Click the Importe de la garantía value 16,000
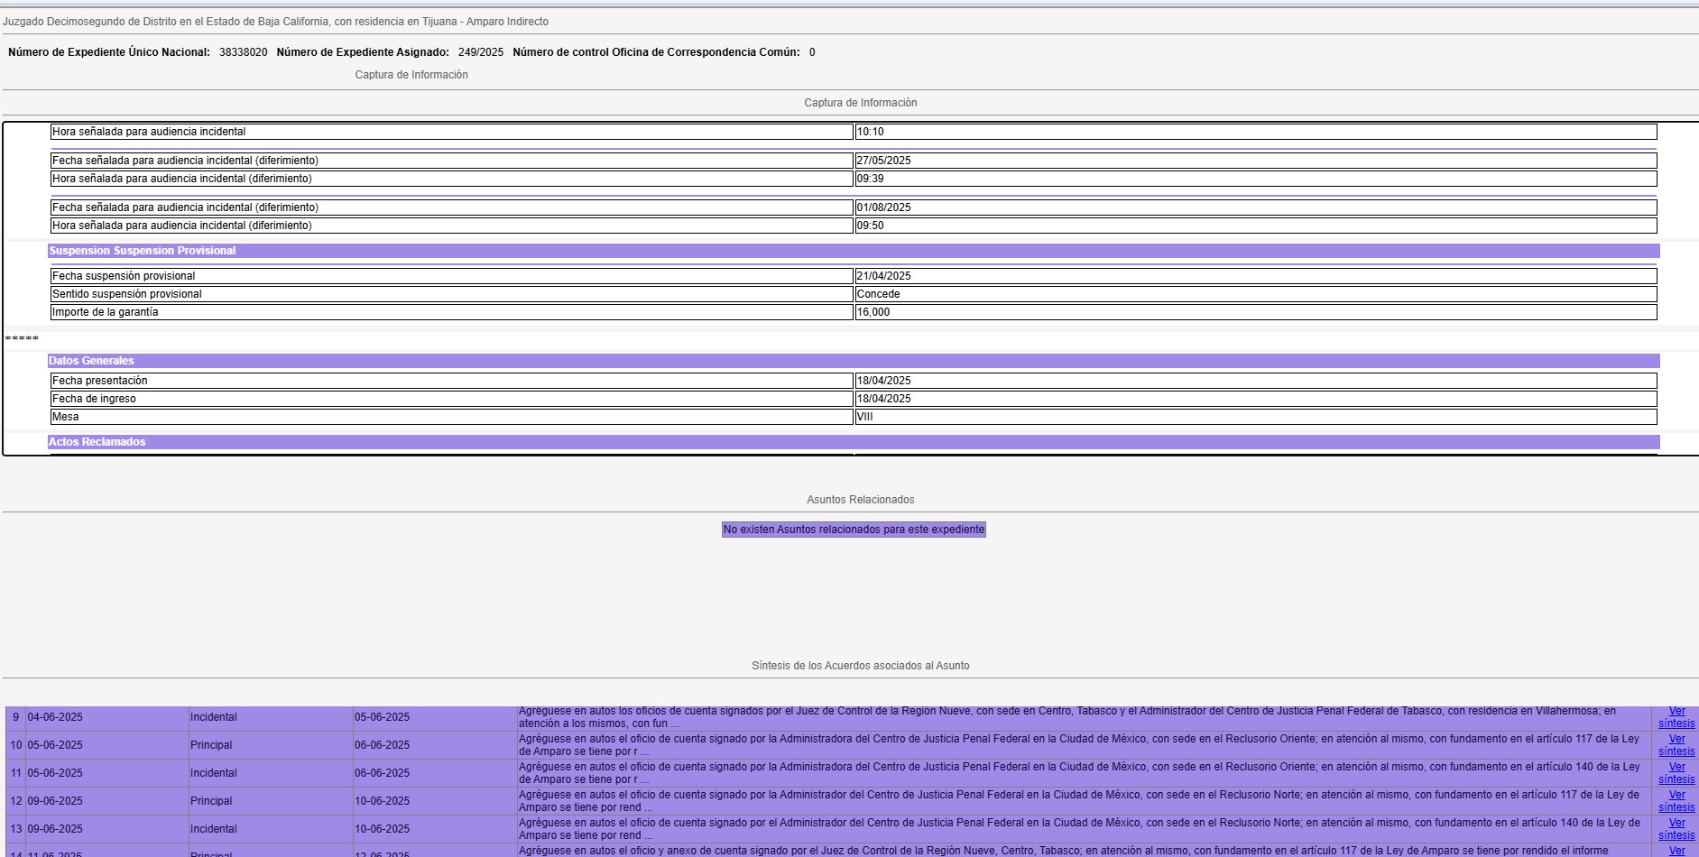This screenshot has width=1699, height=857. (1254, 312)
